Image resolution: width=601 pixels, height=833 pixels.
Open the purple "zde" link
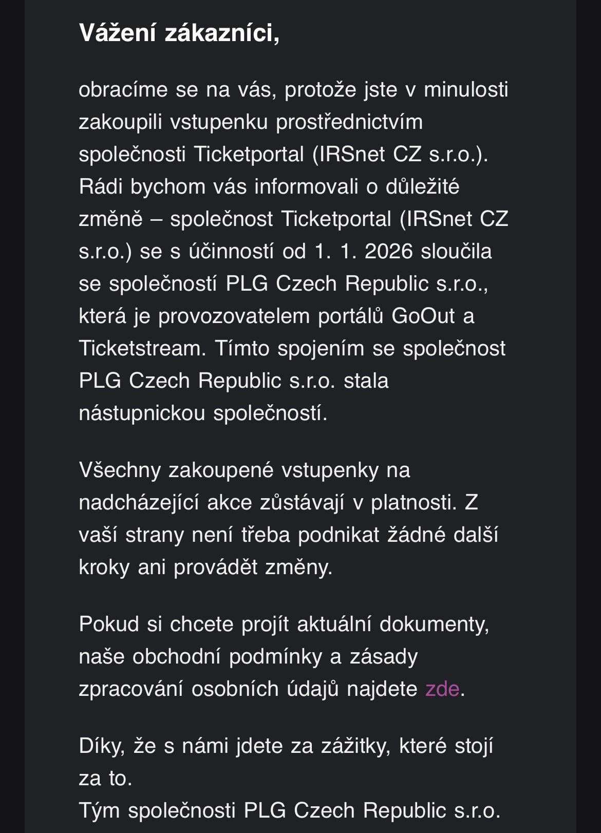tap(442, 689)
